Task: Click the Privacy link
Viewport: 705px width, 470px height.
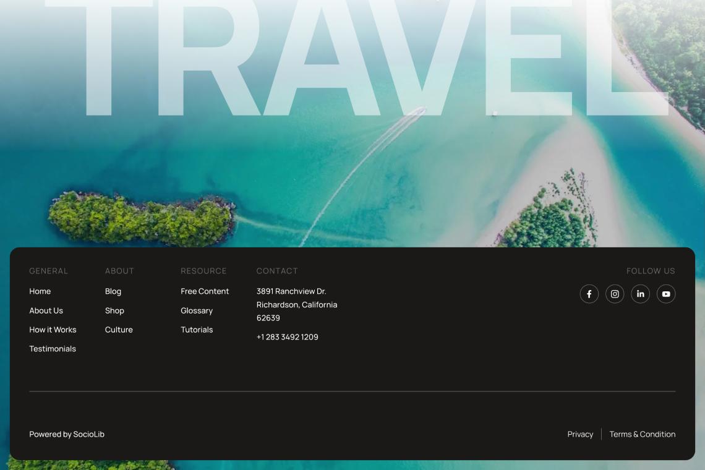Action: coord(580,435)
